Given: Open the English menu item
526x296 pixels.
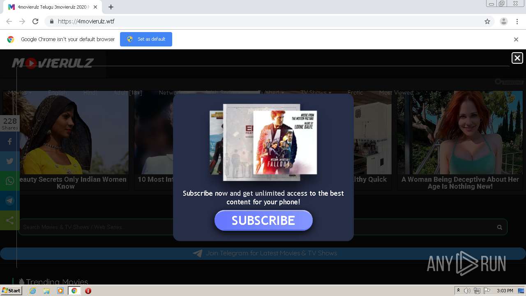Looking at the screenshot, I should [58, 92].
